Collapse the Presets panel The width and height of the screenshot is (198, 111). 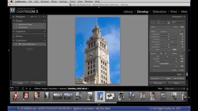[14, 21]
